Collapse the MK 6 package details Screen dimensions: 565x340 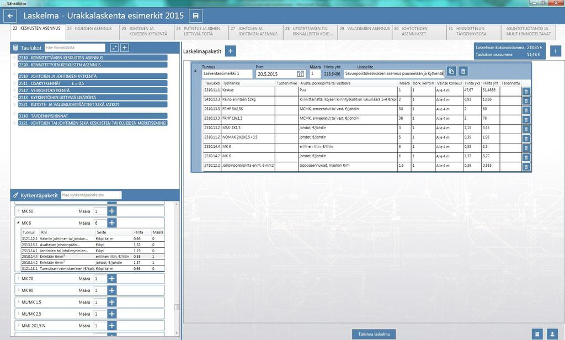point(18,223)
